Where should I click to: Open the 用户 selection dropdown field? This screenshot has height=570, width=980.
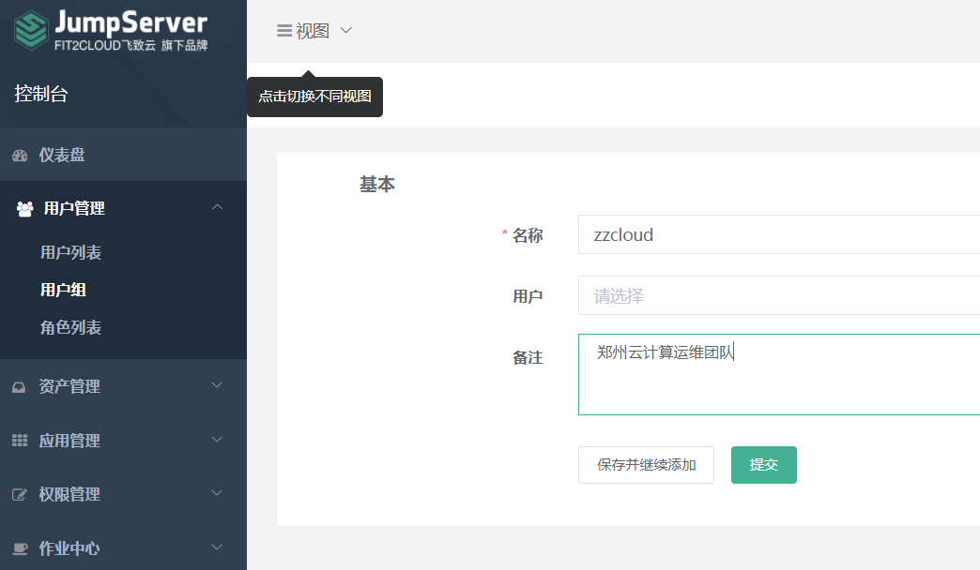click(x=779, y=295)
